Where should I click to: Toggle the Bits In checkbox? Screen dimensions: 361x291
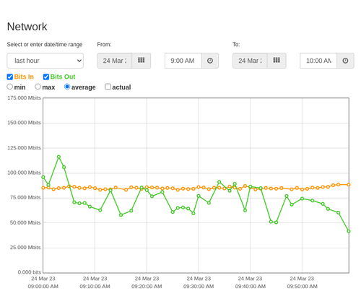10,77
